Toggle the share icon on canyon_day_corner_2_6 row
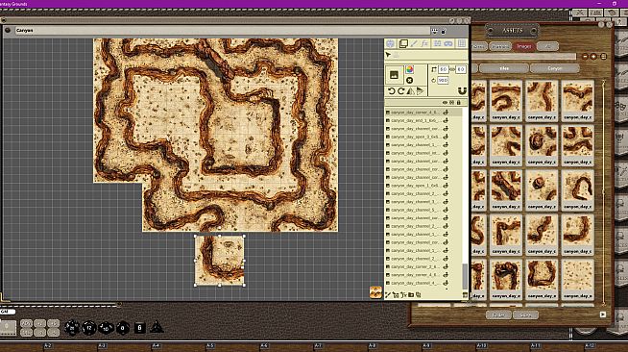Screen dimensions: 628x352 (446, 266)
